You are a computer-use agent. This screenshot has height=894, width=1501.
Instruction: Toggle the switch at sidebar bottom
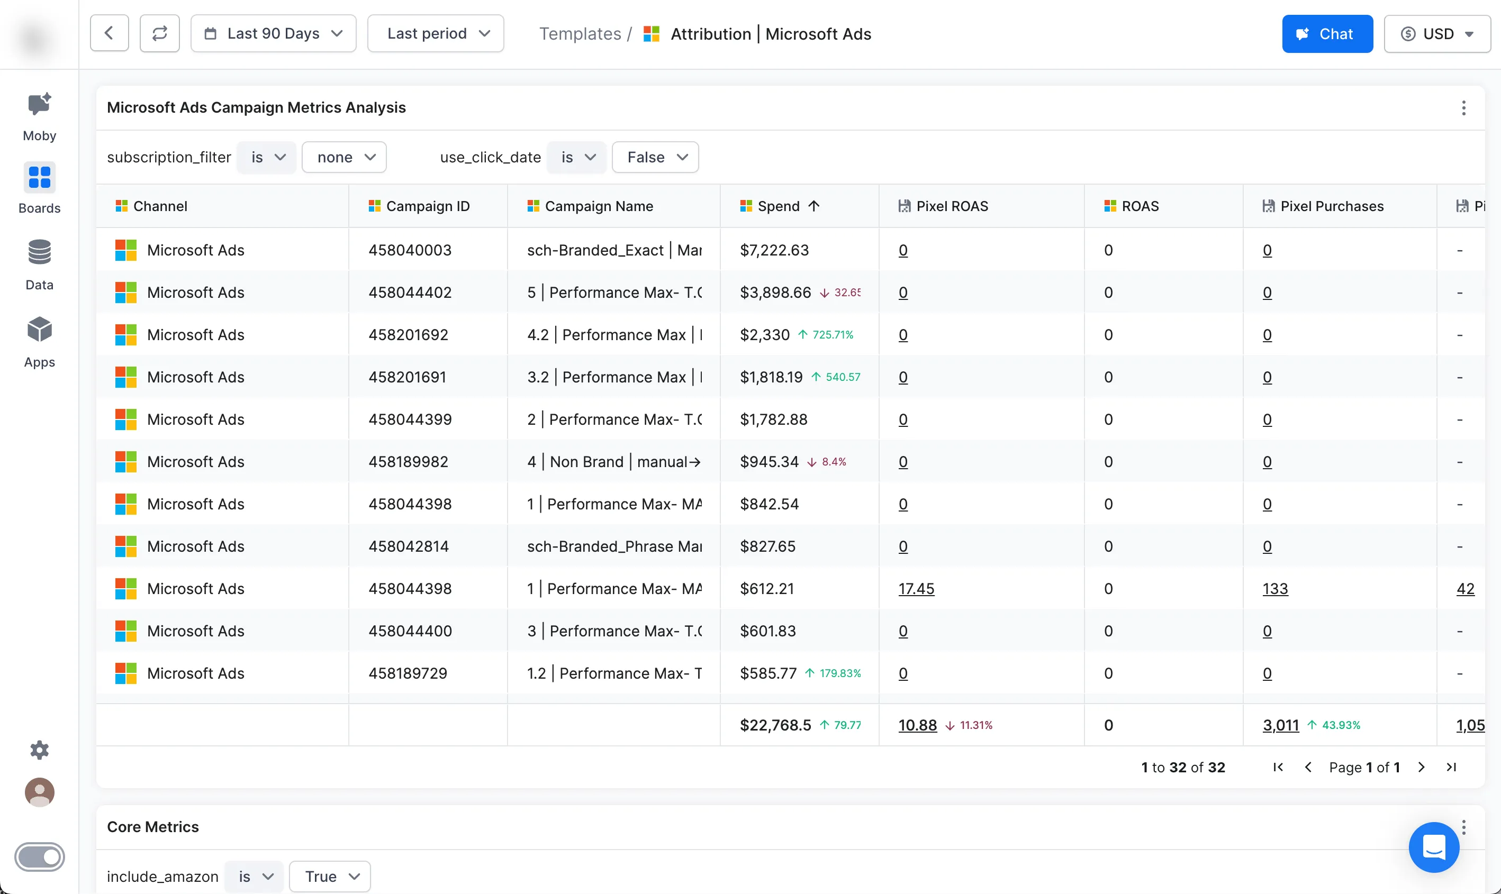[39, 856]
